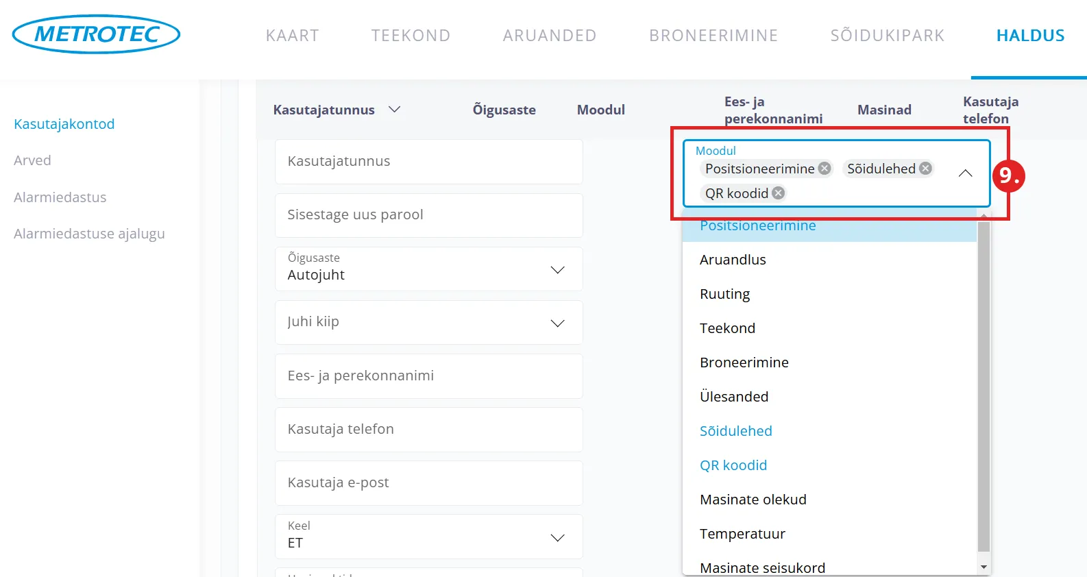Select Ruuting module option

click(x=724, y=294)
